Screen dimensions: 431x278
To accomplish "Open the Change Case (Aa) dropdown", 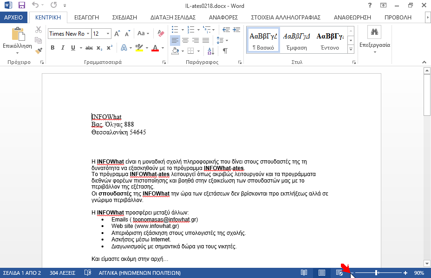I will pos(143,33).
